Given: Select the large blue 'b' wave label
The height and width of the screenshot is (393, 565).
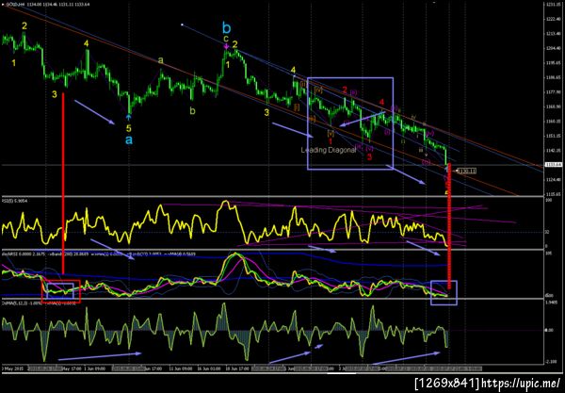Looking at the screenshot, I should click(x=226, y=27).
